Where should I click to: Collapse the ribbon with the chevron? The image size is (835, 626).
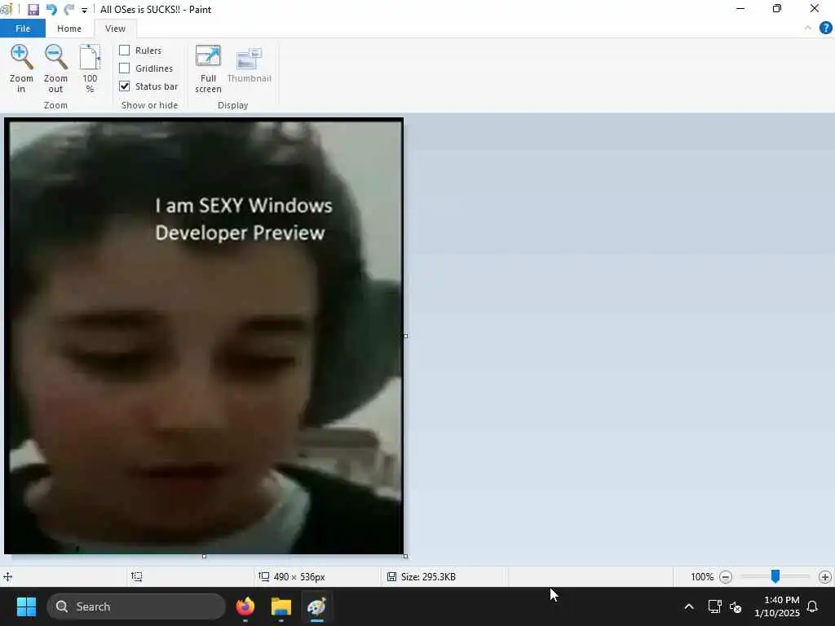pos(808,29)
